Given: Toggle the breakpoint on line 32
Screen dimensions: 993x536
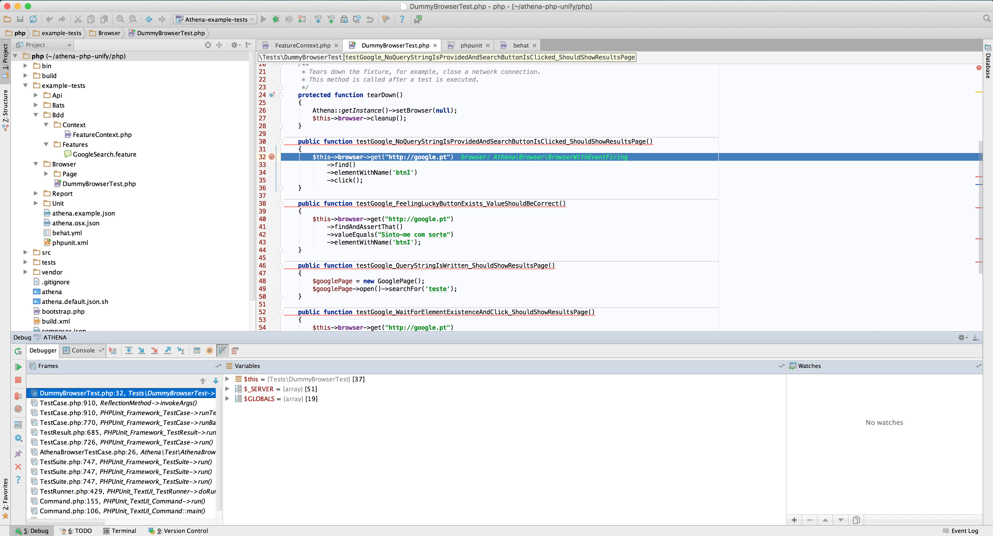Looking at the screenshot, I should pos(272,157).
